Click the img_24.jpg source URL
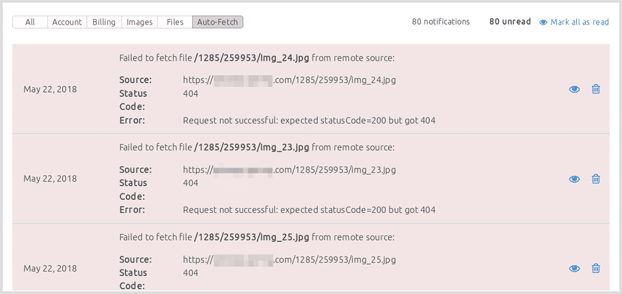This screenshot has width=622, height=294. tap(289, 80)
